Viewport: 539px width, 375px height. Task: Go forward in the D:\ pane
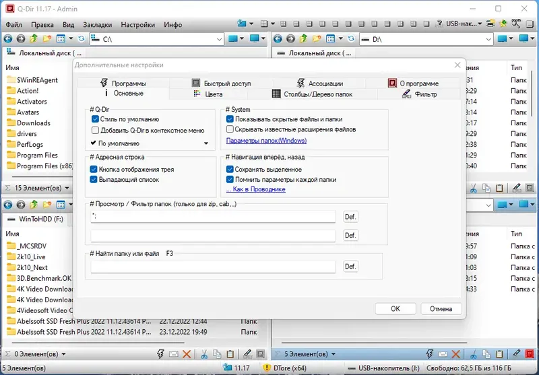[x=290, y=39]
